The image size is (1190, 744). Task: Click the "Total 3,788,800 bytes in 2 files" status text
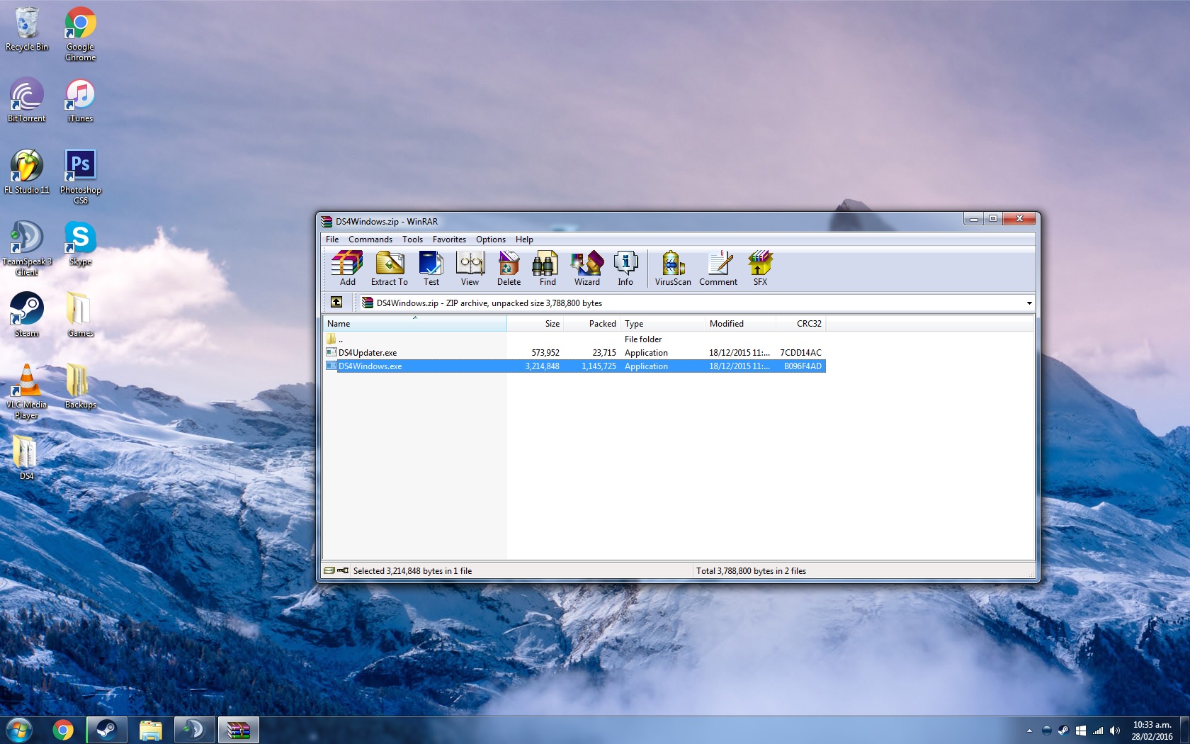[751, 571]
